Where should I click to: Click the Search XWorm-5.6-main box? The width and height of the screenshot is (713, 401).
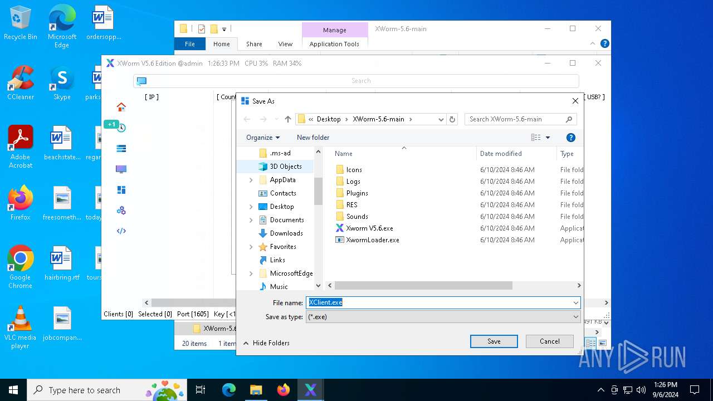(521, 119)
